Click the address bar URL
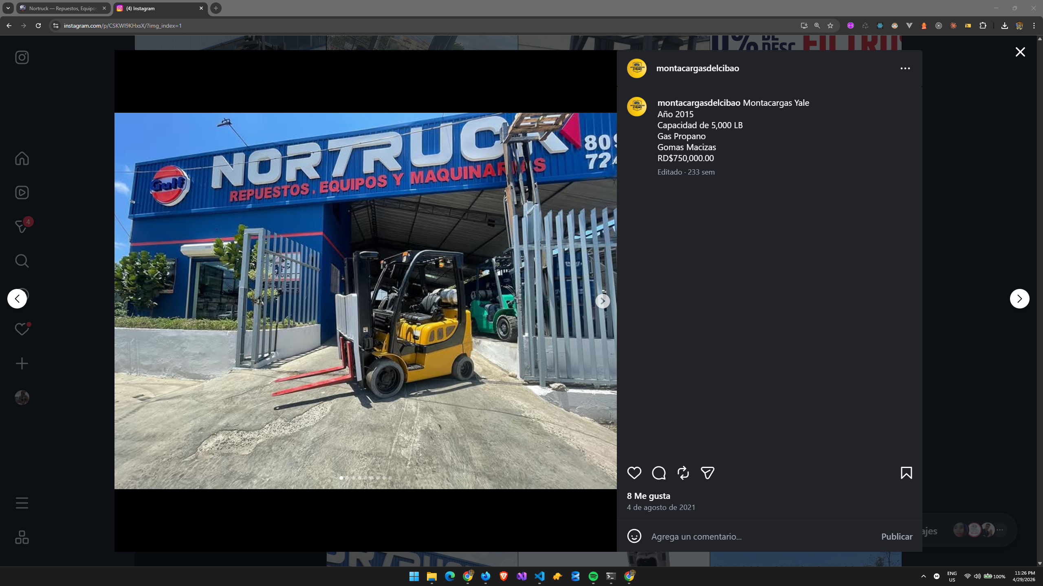 (x=123, y=26)
